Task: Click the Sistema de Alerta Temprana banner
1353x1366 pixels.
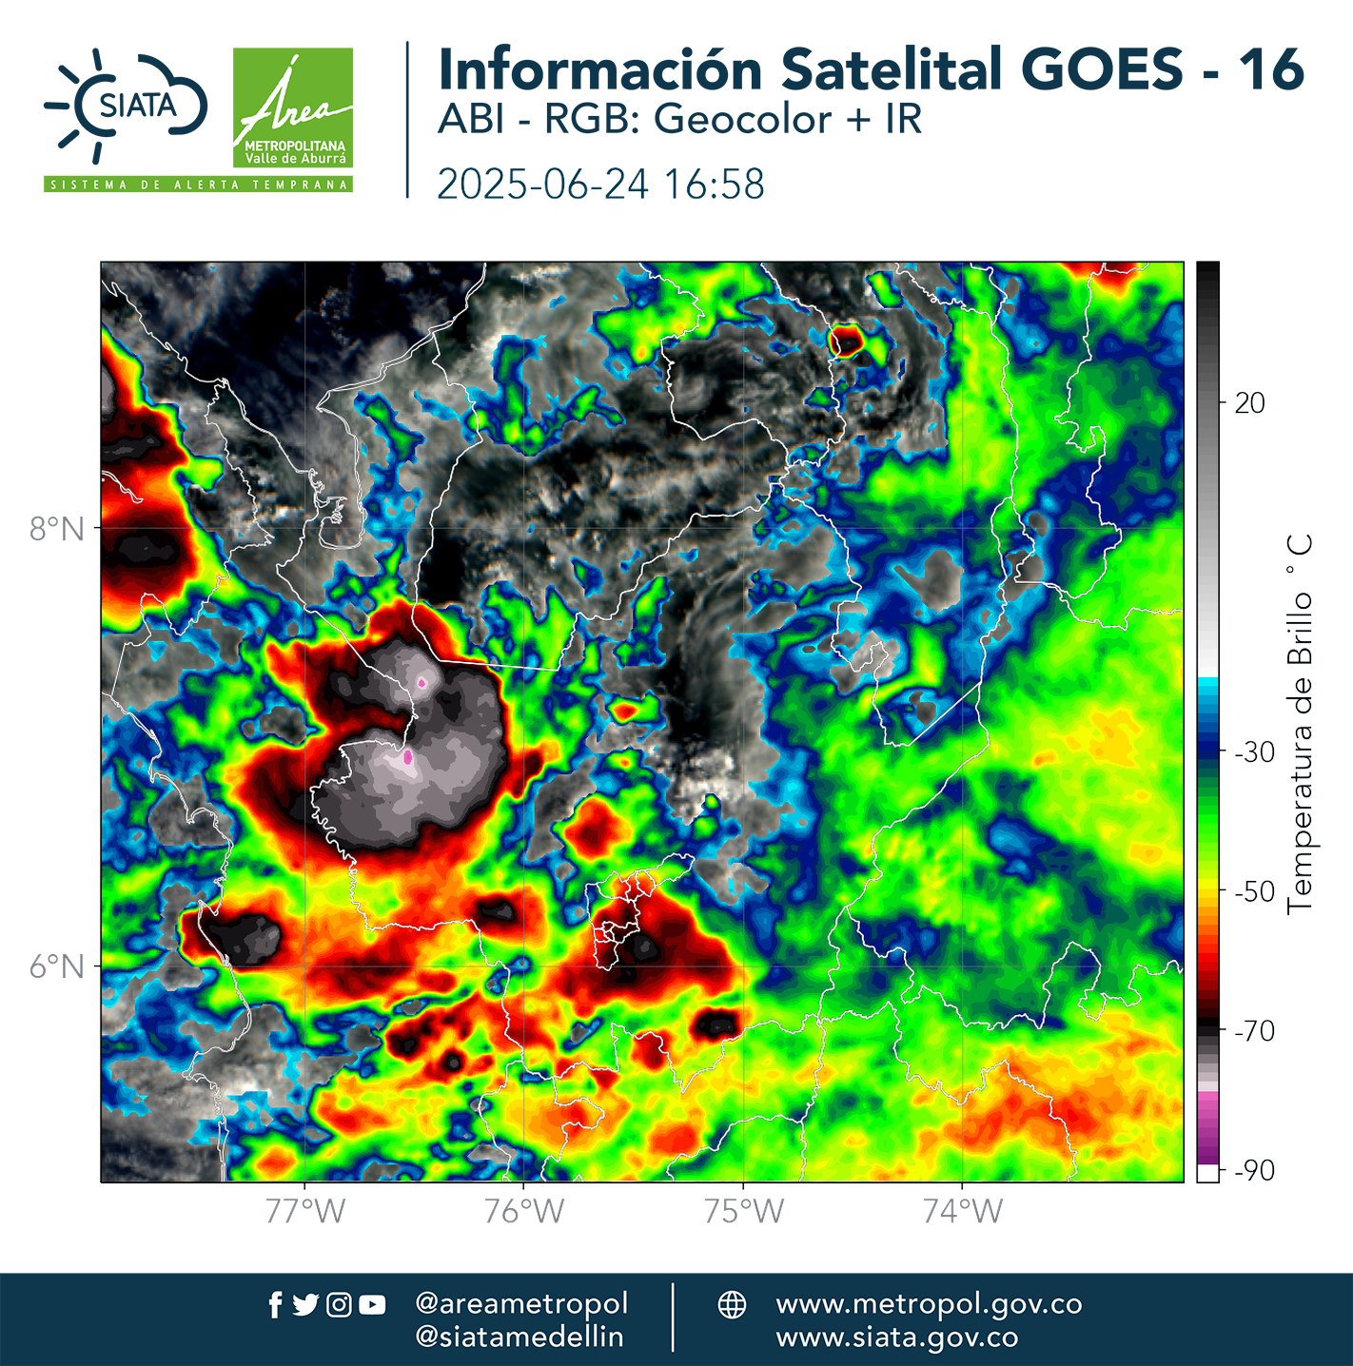Action: pos(198,185)
